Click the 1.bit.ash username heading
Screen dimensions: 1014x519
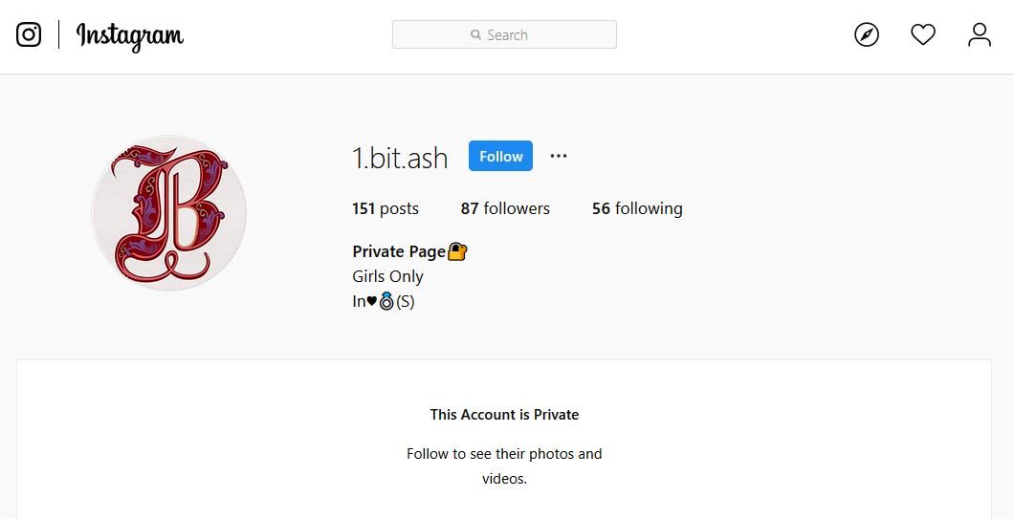click(400, 158)
